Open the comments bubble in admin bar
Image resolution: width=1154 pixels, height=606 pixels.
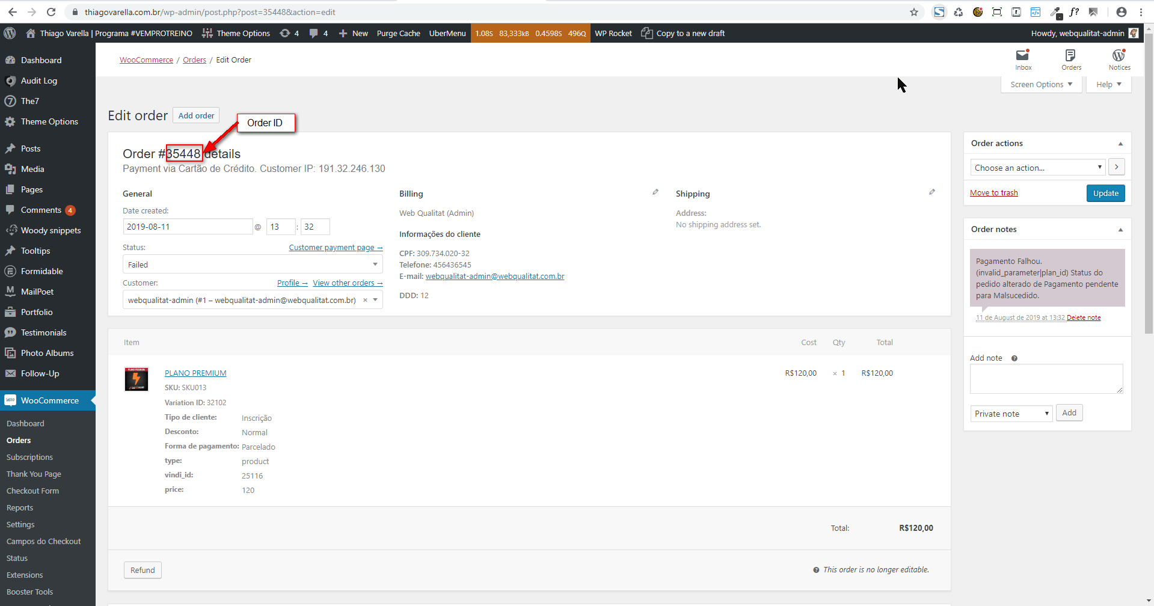click(x=318, y=33)
